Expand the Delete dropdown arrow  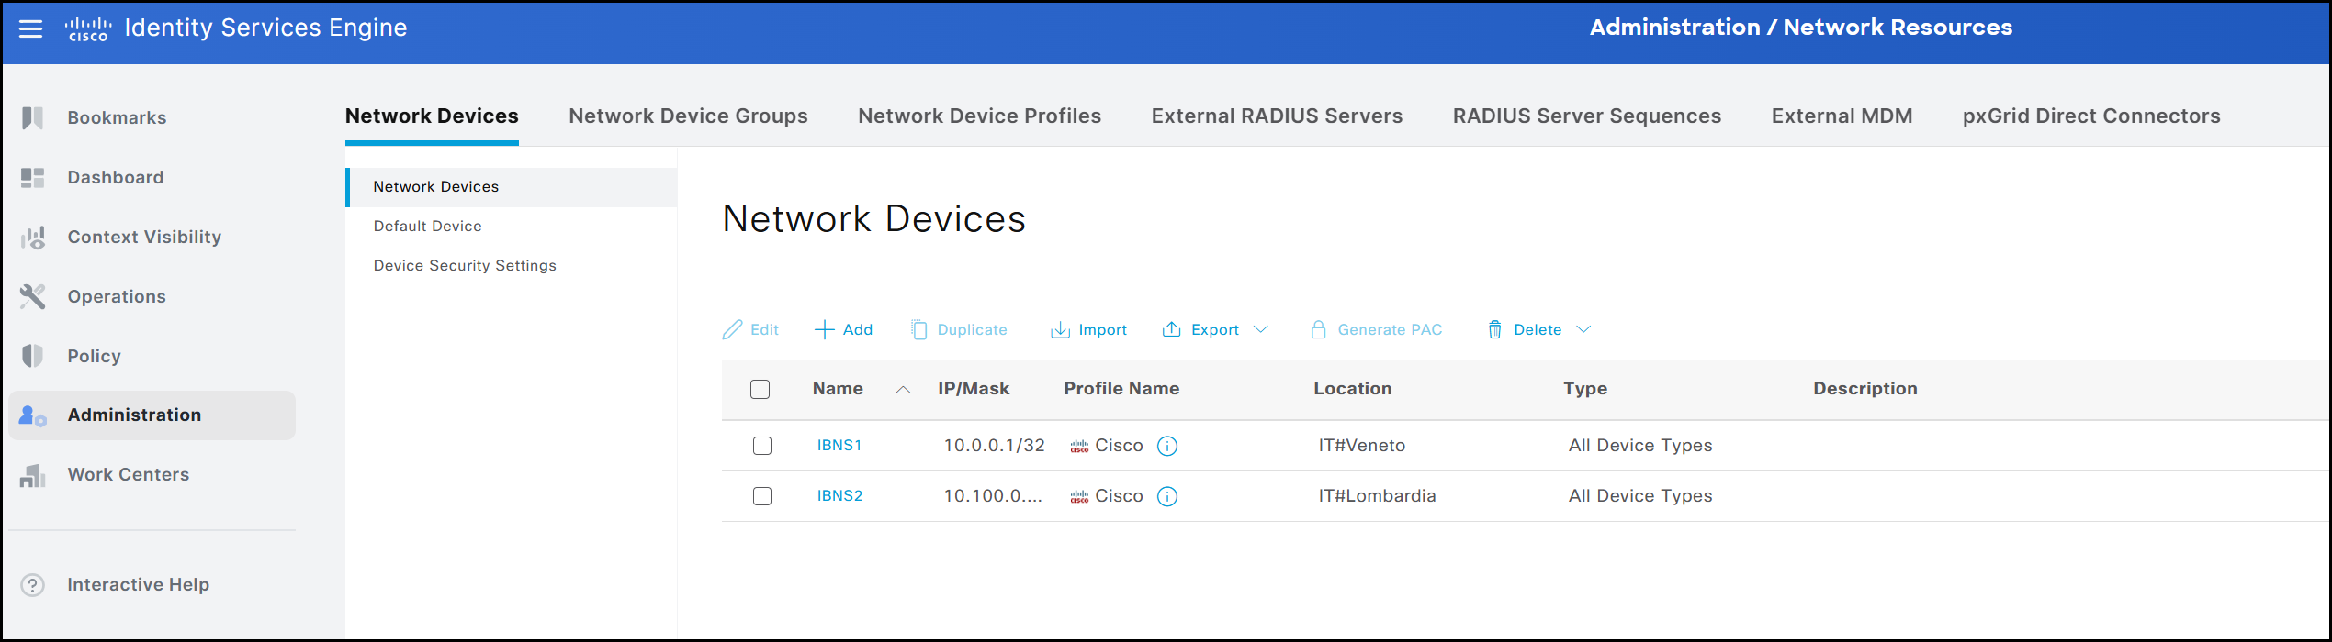point(1583,329)
